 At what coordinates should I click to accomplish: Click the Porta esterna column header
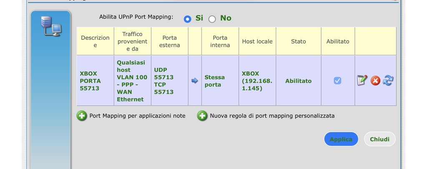click(170, 41)
